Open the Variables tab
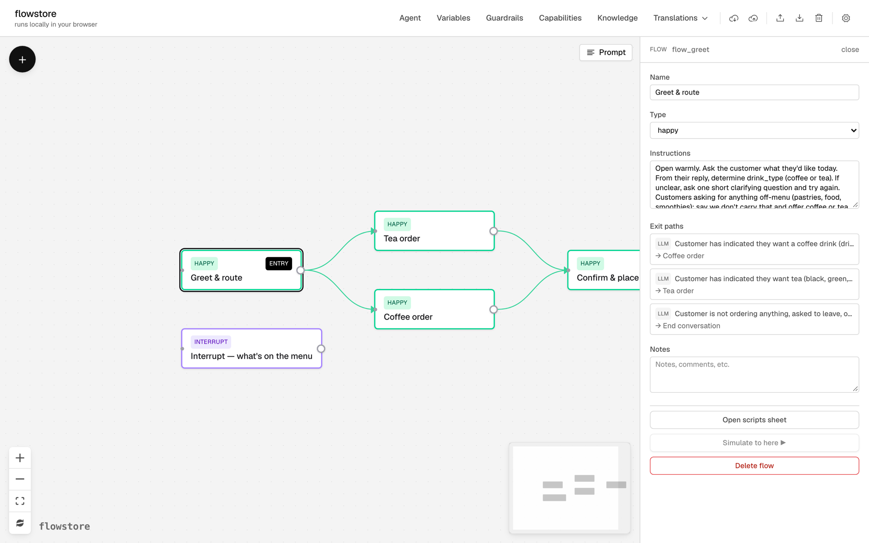869x543 pixels. click(x=453, y=18)
